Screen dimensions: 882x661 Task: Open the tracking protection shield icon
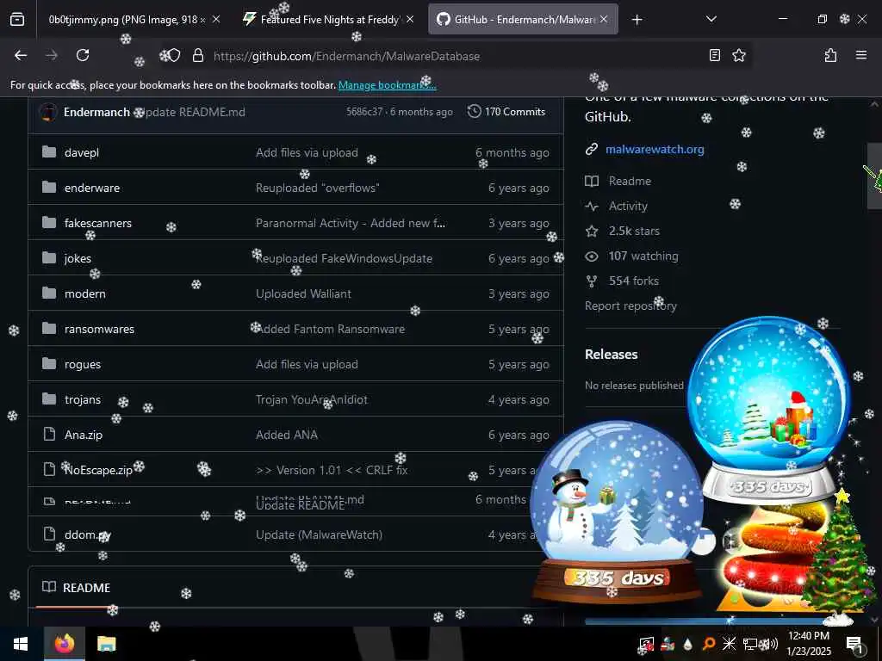click(174, 55)
